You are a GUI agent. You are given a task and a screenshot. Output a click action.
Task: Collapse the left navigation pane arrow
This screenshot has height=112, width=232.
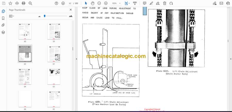[76, 59]
